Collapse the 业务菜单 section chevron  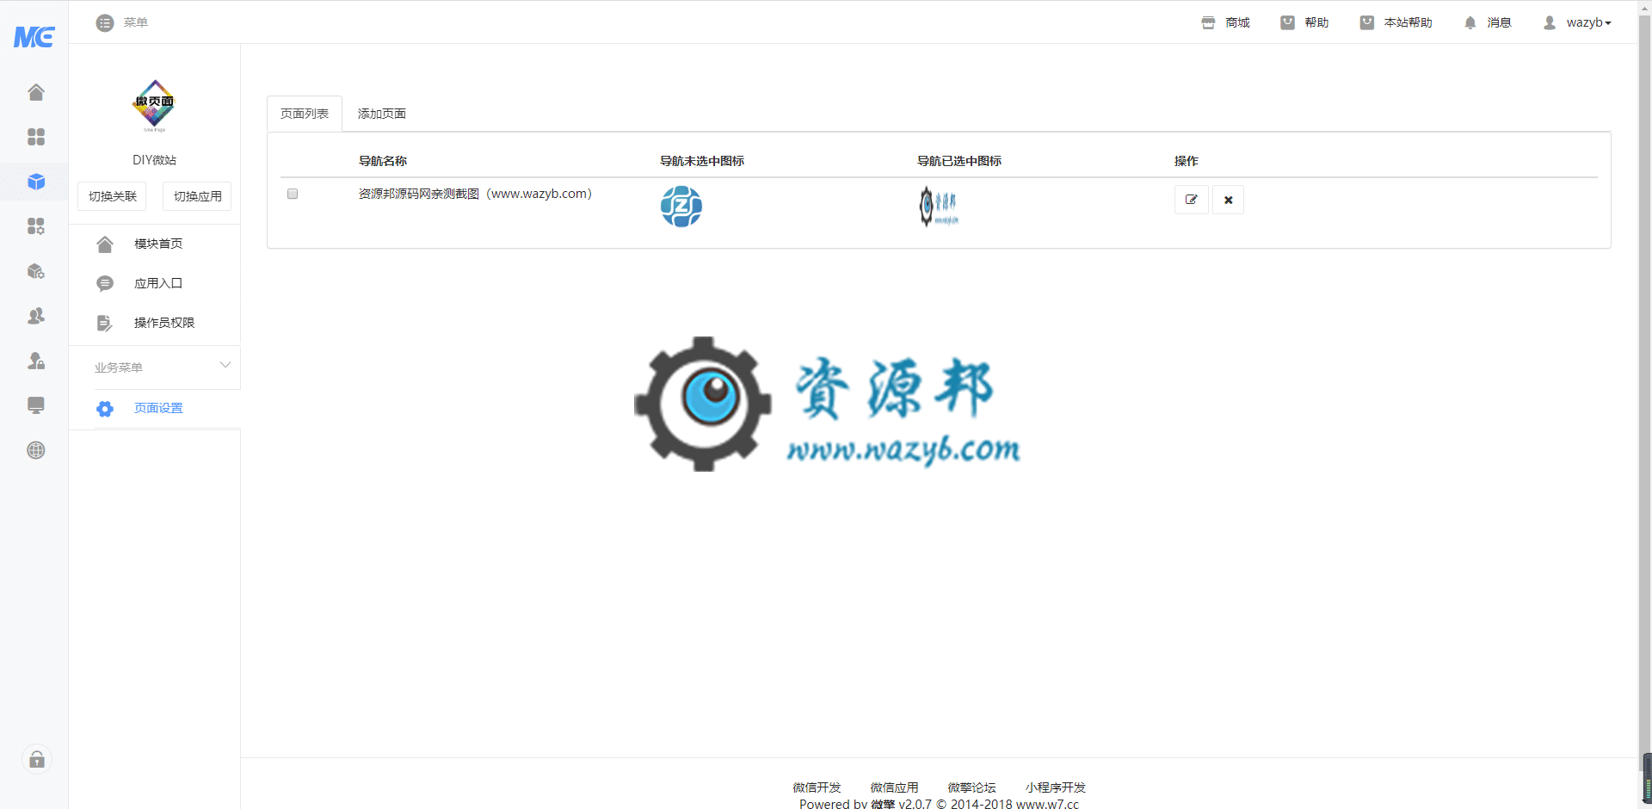pos(225,366)
